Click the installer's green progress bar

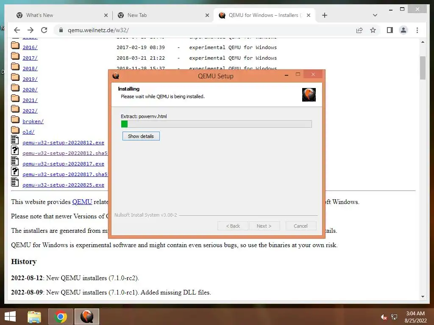217,124
